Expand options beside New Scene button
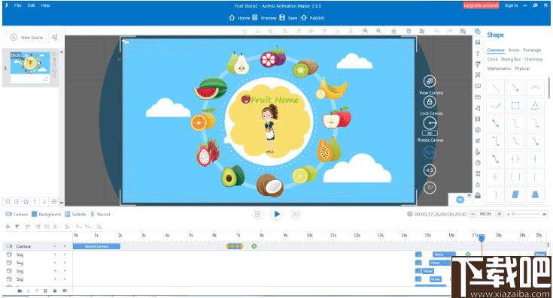553x298 pixels. 55,38
